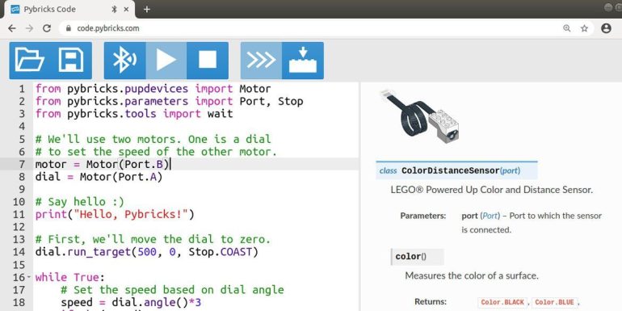622x311 pixels.
Task: Connect via the Bluetooth toolbar button
Action: (124, 61)
